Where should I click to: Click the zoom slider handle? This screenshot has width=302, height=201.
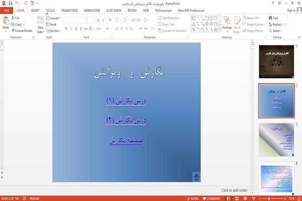point(269,198)
